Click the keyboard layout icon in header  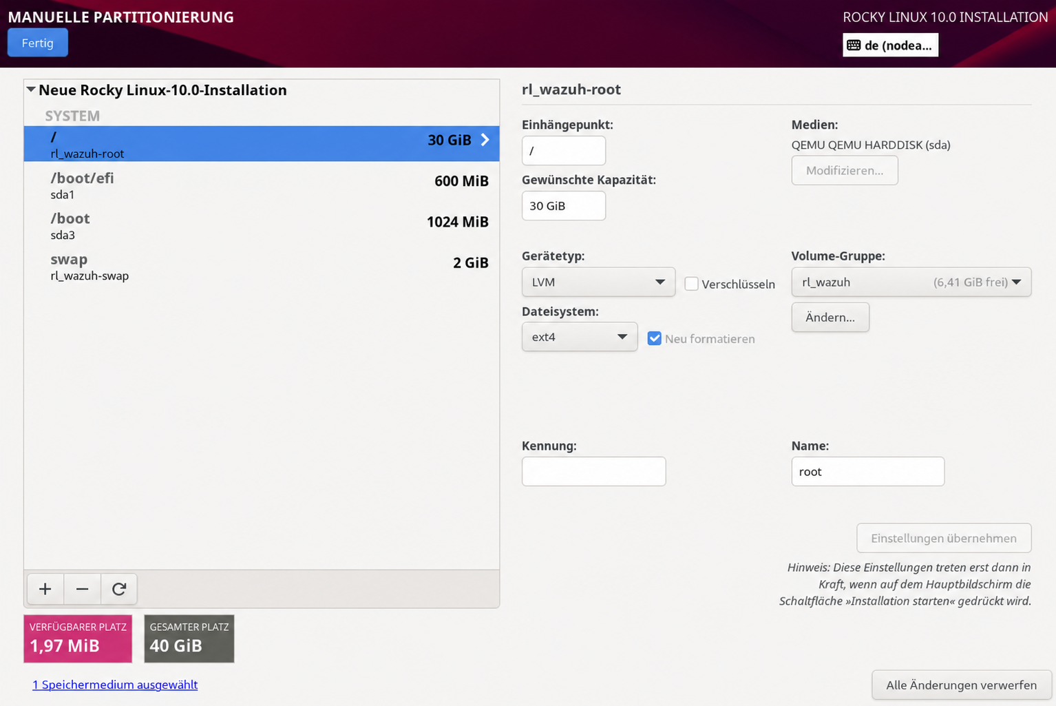click(x=854, y=45)
